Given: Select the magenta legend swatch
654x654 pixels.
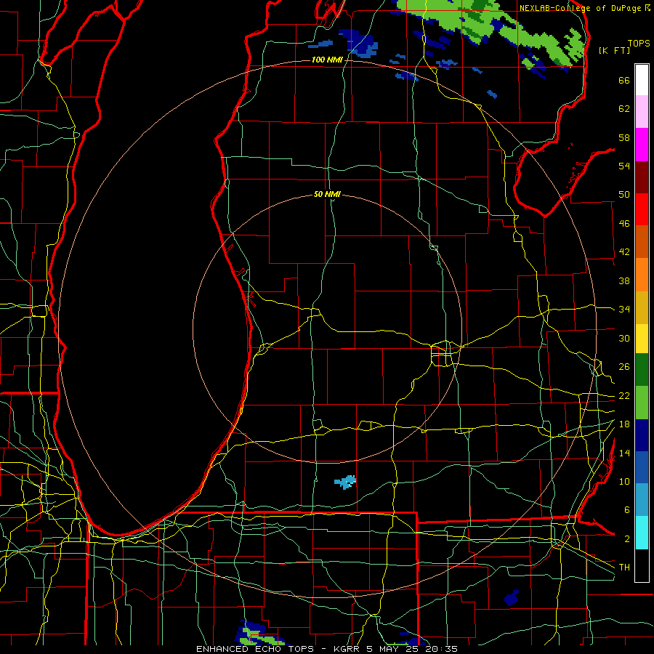Looking at the screenshot, I should point(642,145).
